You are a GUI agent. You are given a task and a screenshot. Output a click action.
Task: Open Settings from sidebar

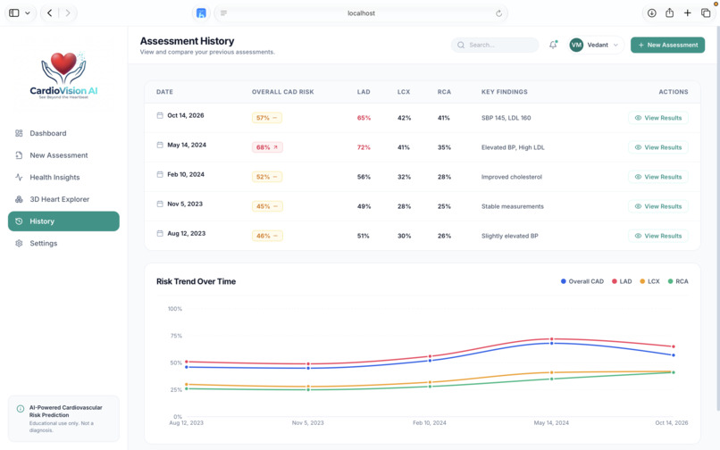tap(63, 244)
